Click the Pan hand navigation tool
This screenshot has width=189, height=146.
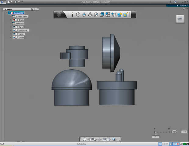90,139
